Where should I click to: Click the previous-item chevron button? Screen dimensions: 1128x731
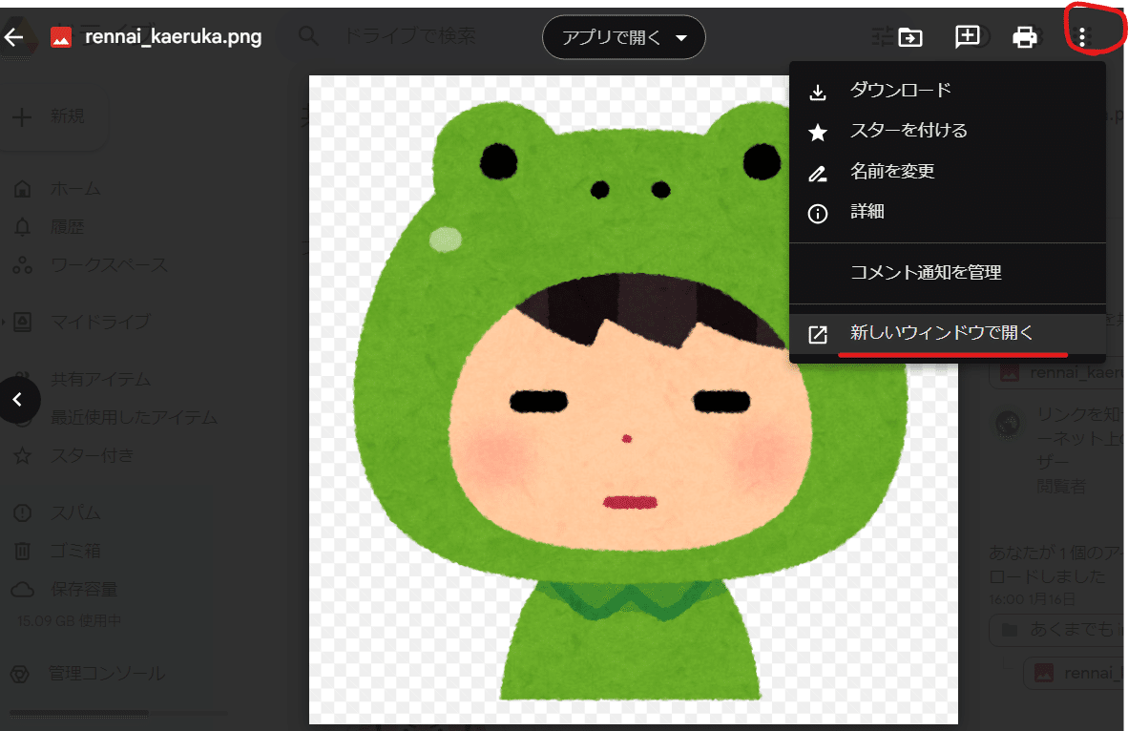(x=18, y=399)
